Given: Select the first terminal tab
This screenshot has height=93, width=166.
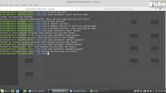Looking at the screenshot, I should 40,9.
